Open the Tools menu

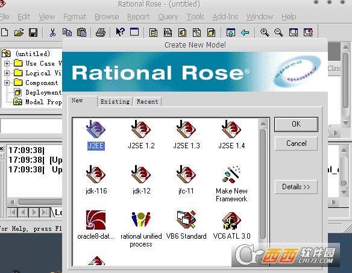click(x=195, y=17)
